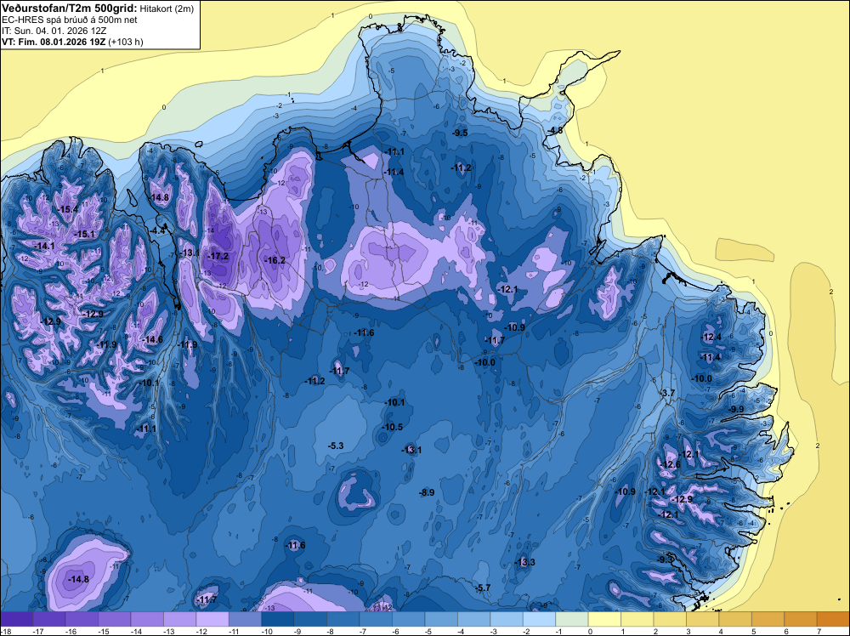Click the valid time "VT: Fim. 08.01.2026 19Z"
The height and width of the screenshot is (636, 850).
pyautogui.click(x=54, y=42)
